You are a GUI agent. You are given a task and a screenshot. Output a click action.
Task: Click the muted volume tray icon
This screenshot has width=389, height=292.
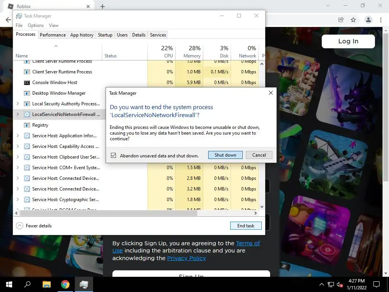pos(340,284)
